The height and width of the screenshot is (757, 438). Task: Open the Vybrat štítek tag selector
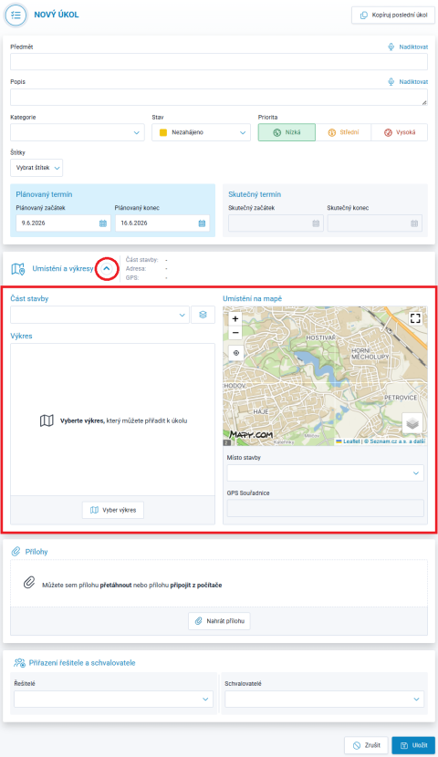(36, 168)
